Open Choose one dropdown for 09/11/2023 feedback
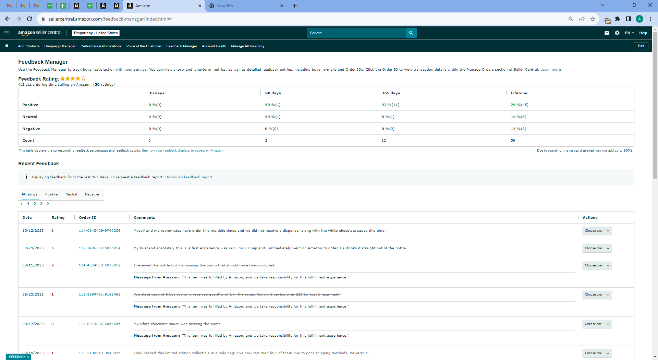The image size is (658, 360). pyautogui.click(x=597, y=265)
